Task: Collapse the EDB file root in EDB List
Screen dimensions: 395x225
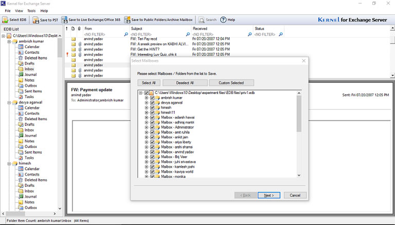Action: [x=3, y=36]
